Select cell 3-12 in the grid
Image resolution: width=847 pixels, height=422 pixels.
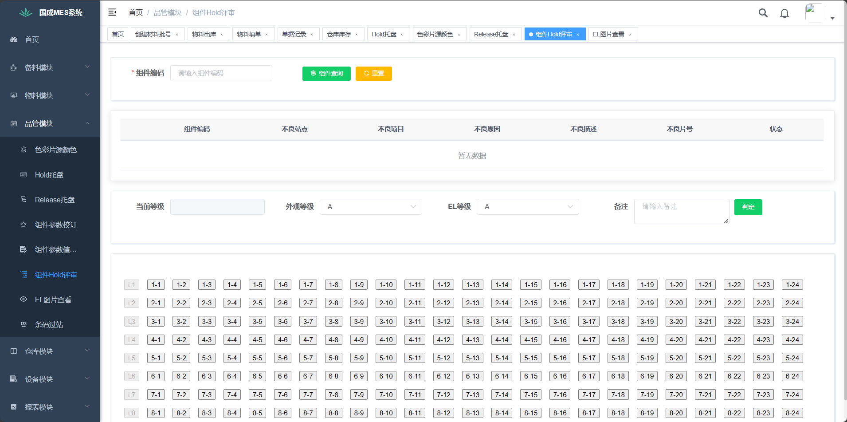point(443,321)
